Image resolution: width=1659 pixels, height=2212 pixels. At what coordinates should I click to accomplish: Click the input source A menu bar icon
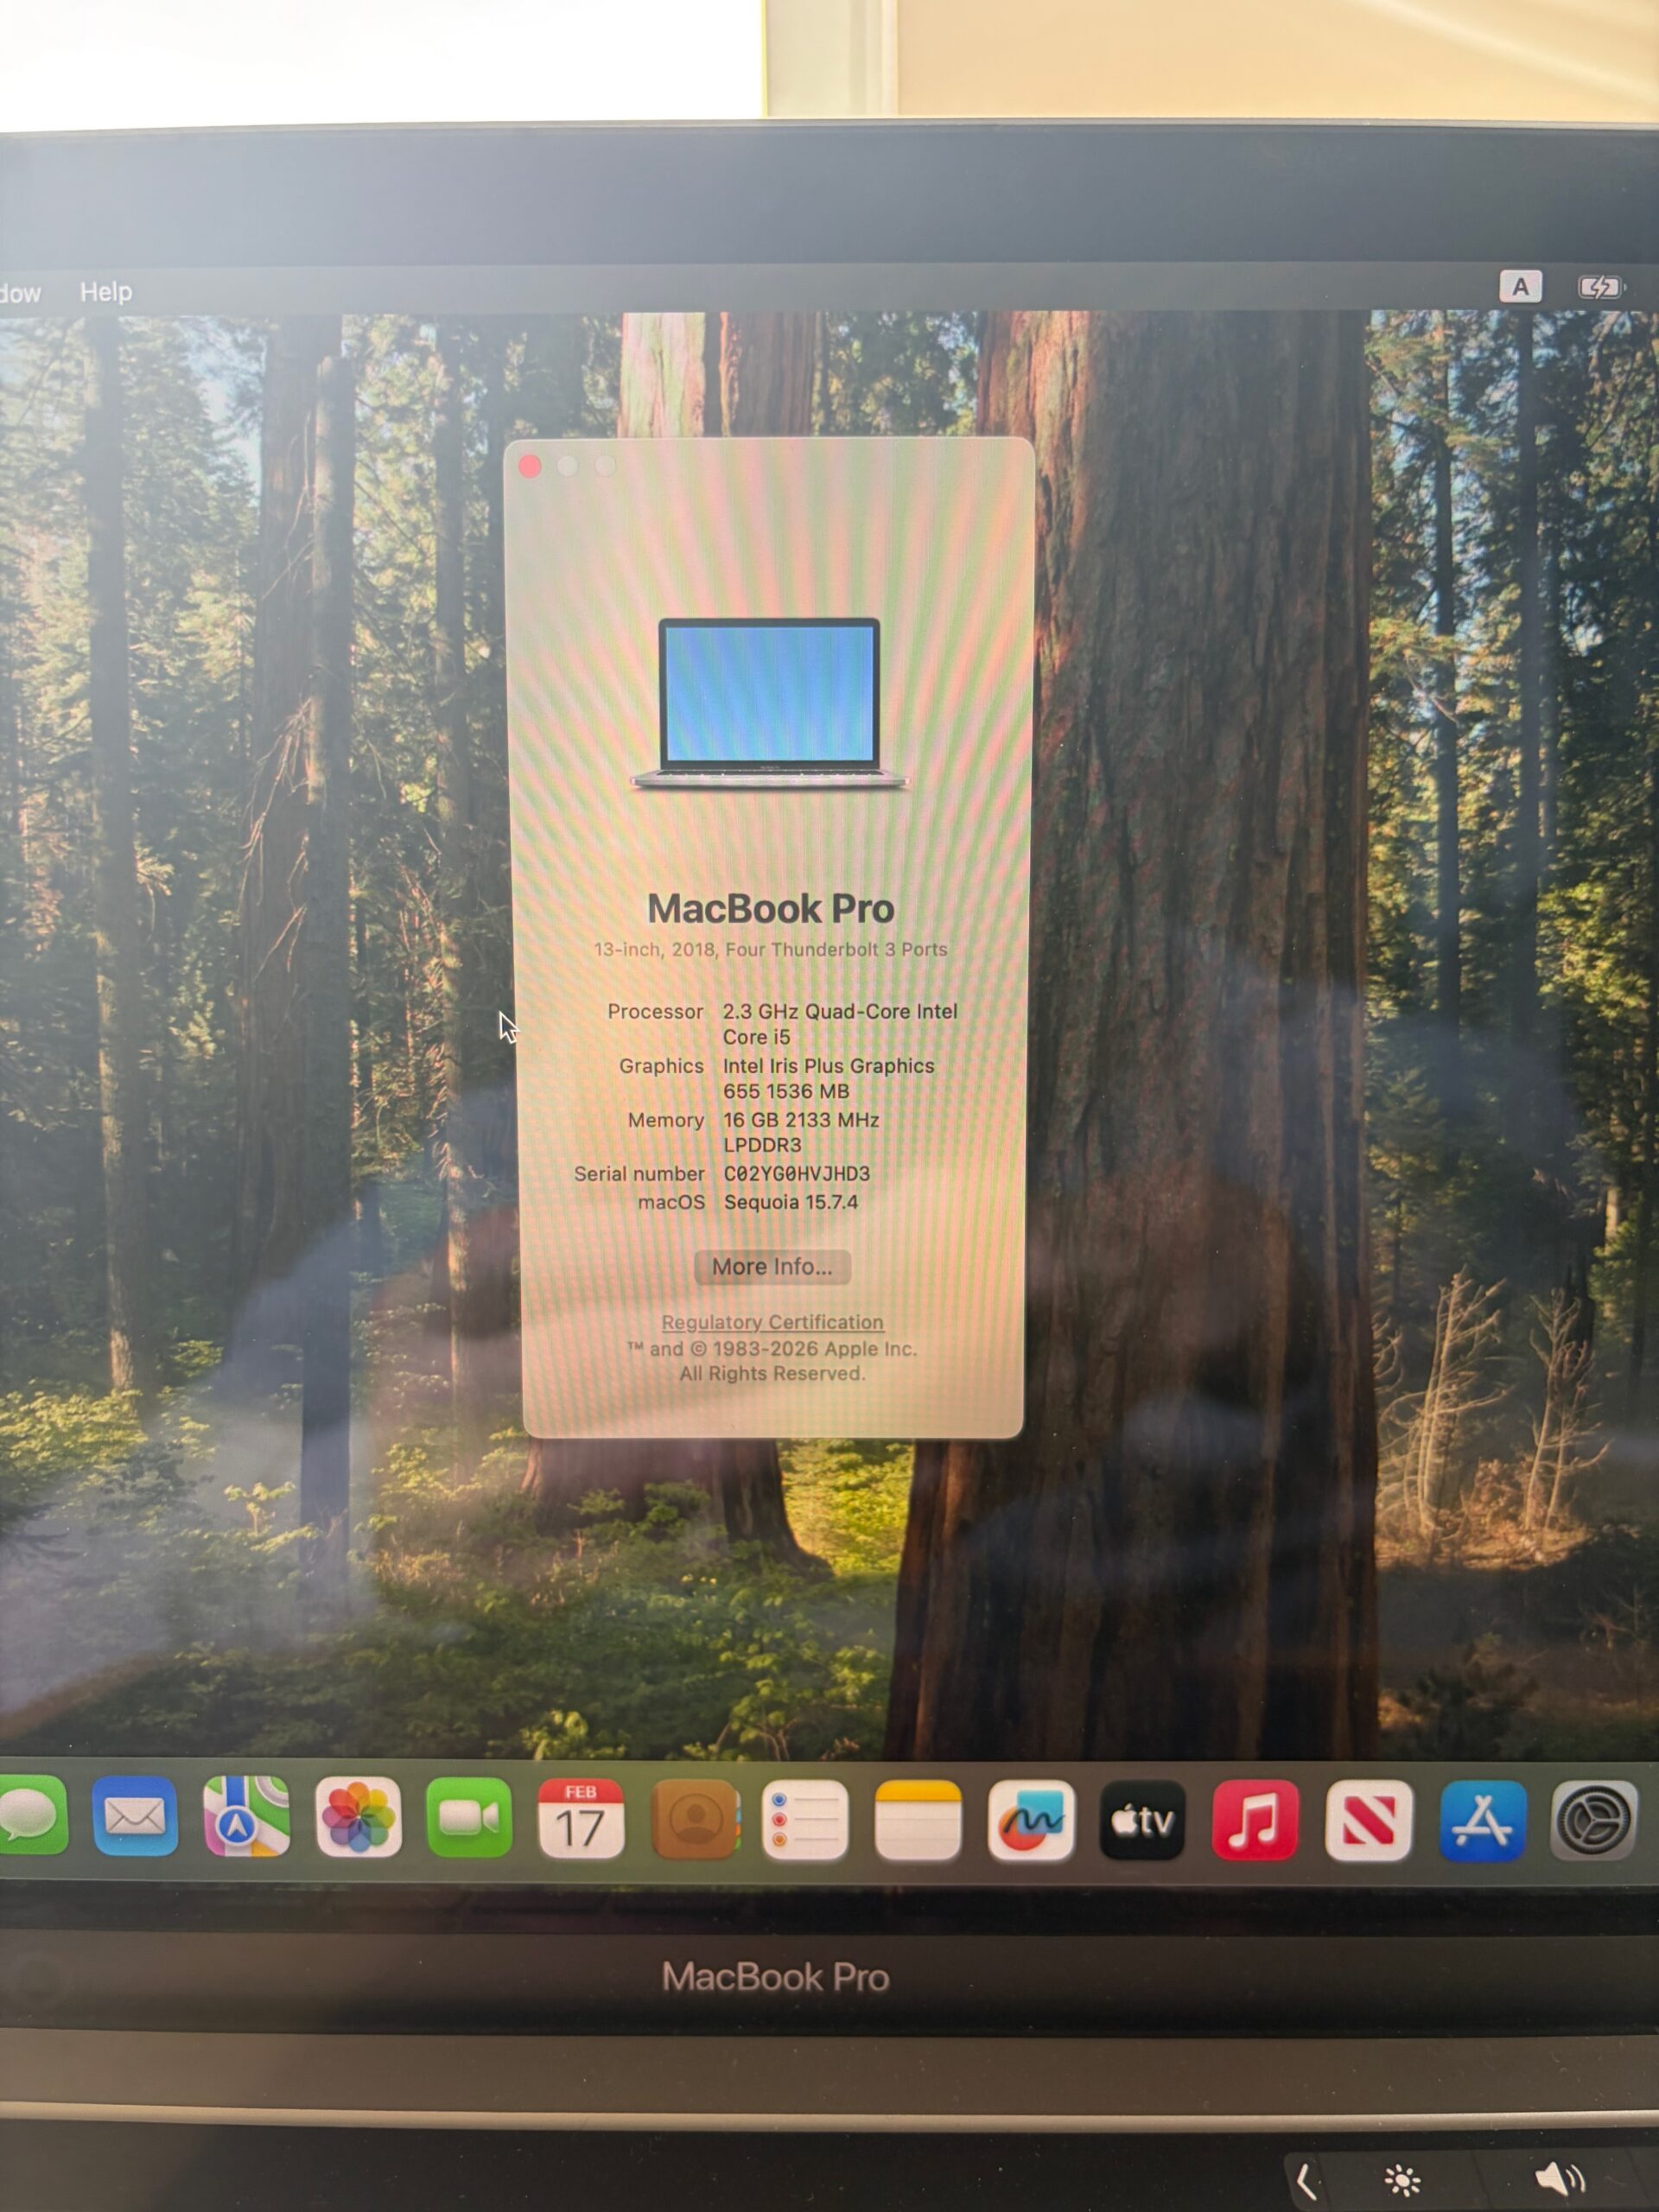click(x=1520, y=288)
